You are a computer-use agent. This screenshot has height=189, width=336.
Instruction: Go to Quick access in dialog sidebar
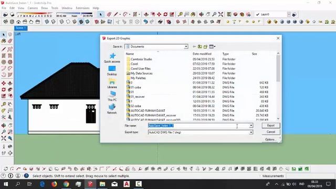coord(112,58)
